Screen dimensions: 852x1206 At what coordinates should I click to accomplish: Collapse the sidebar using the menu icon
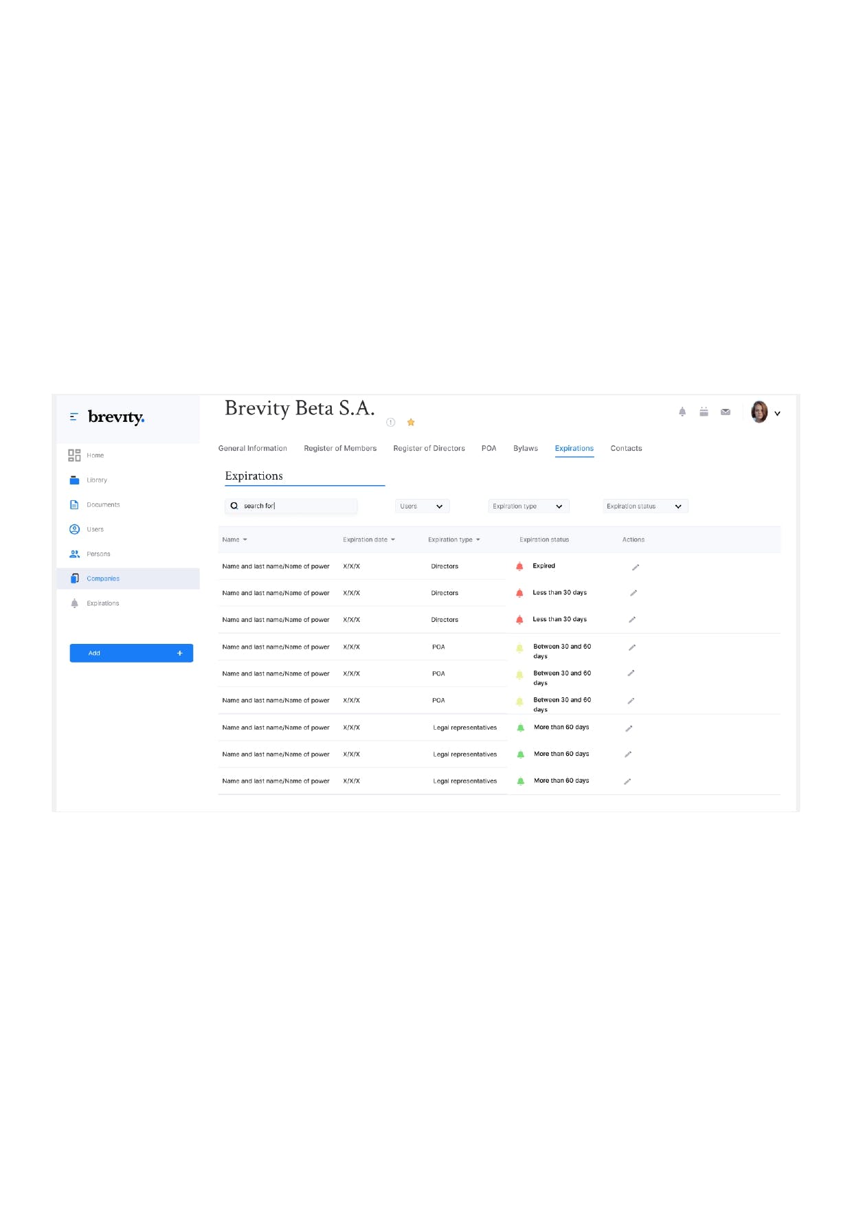[74, 416]
